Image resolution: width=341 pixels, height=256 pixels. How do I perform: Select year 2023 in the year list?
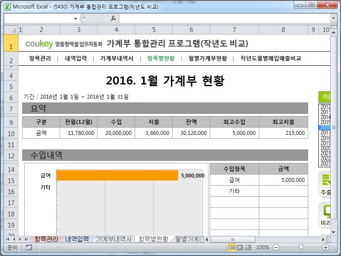[x=325, y=163]
